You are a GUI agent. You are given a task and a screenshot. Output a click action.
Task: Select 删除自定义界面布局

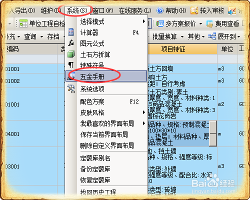click(x=106, y=145)
